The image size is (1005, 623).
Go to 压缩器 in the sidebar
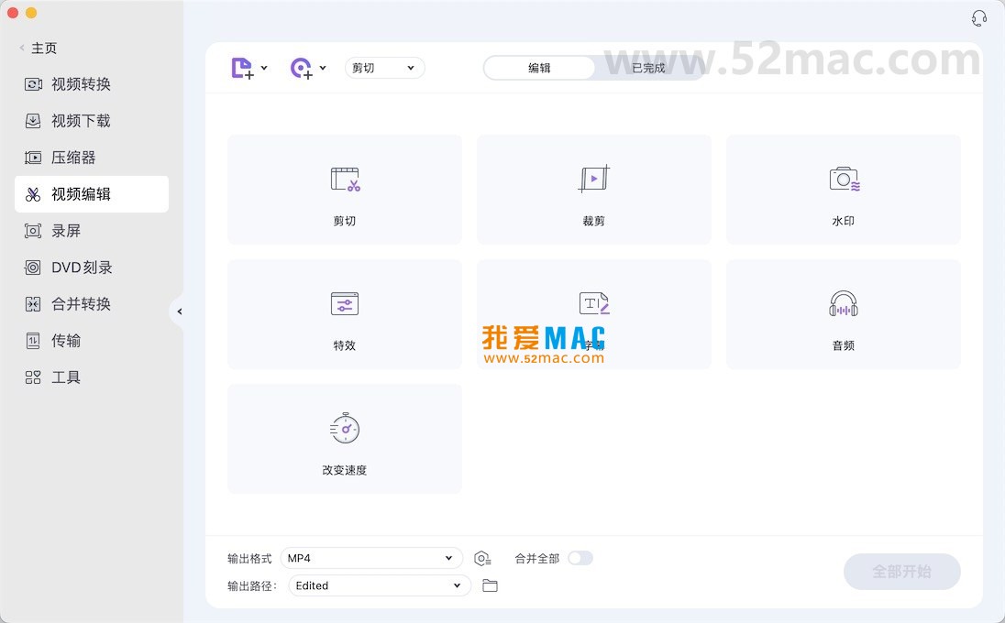[91, 158]
